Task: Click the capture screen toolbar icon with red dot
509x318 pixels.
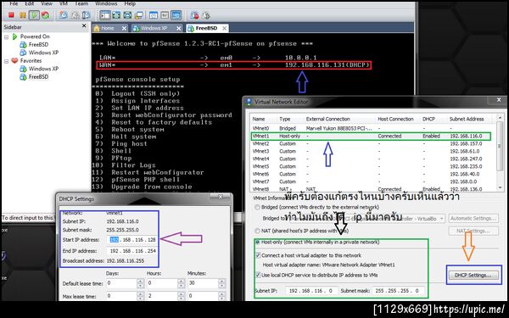Action: [x=194, y=15]
